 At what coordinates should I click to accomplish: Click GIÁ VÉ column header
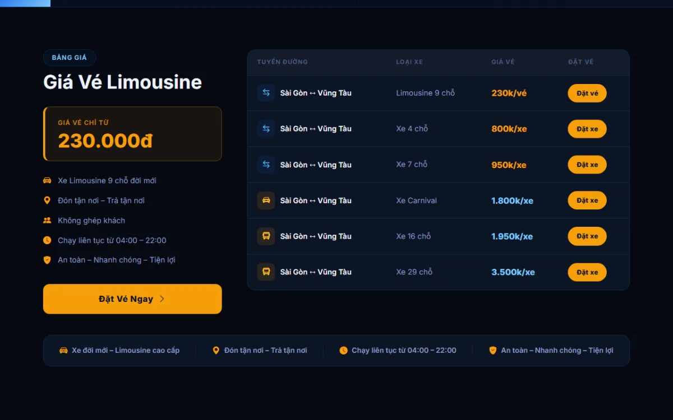coord(503,62)
